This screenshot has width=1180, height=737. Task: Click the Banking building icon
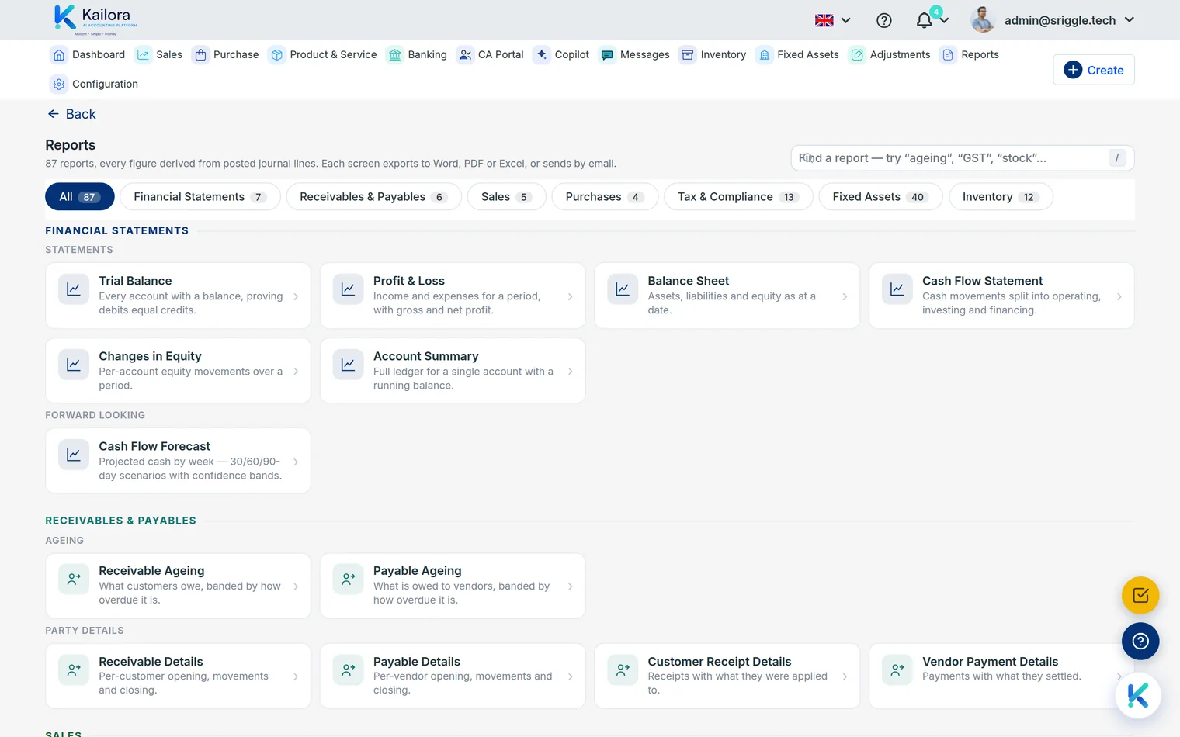point(395,54)
